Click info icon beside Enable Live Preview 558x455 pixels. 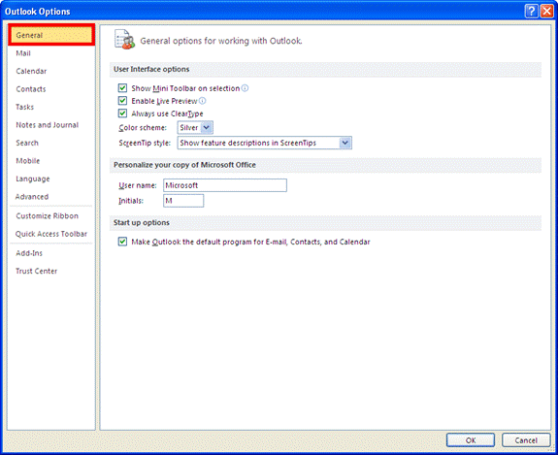coord(202,101)
